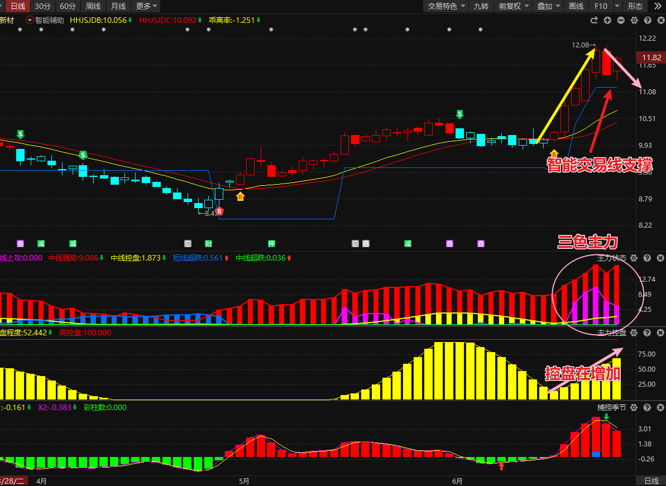Viewport: 666px width, 486px height.
Task: Open 捕捞季节 panel settings gear
Action: click(634, 407)
